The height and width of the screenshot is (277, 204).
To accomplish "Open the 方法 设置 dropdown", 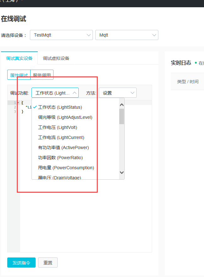I will coord(118,93).
